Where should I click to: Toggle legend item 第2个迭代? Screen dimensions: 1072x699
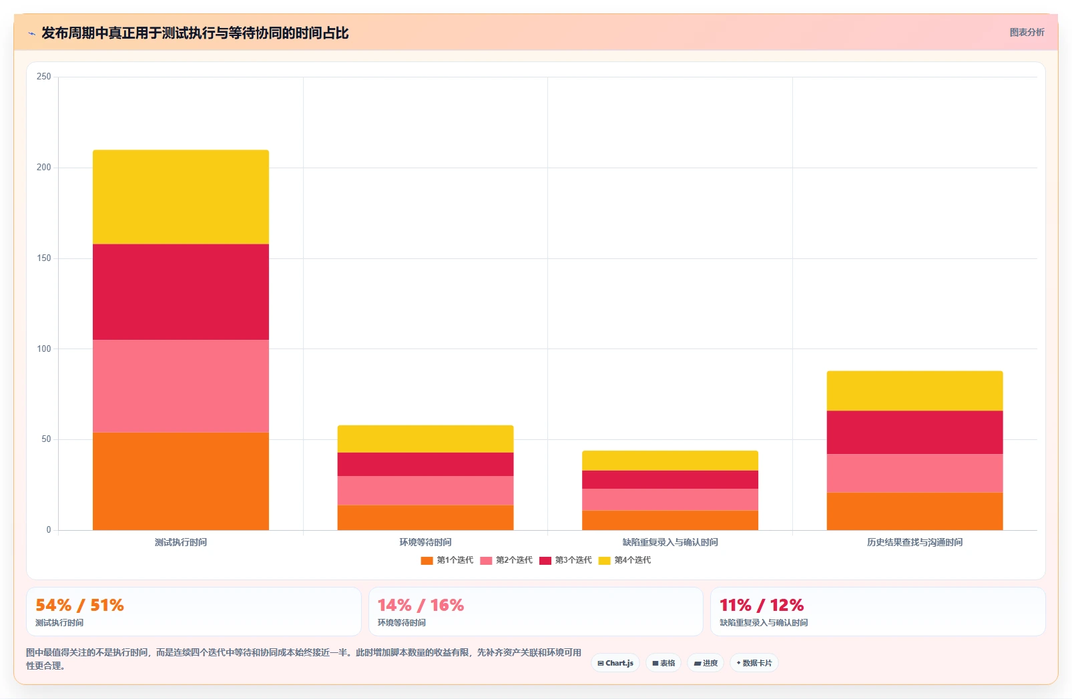point(506,560)
